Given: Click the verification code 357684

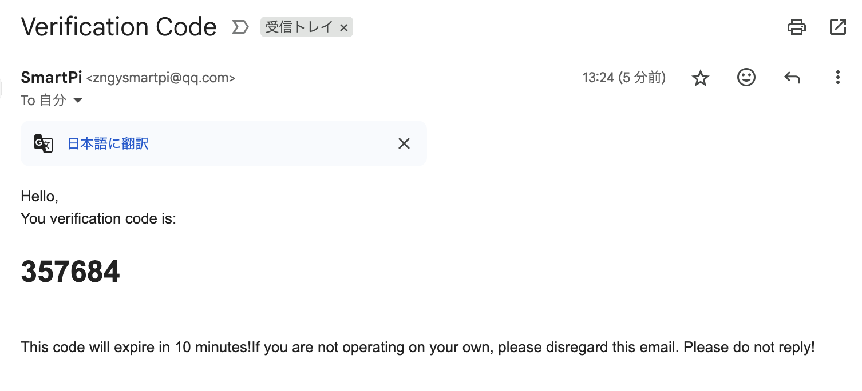Looking at the screenshot, I should pos(70,272).
